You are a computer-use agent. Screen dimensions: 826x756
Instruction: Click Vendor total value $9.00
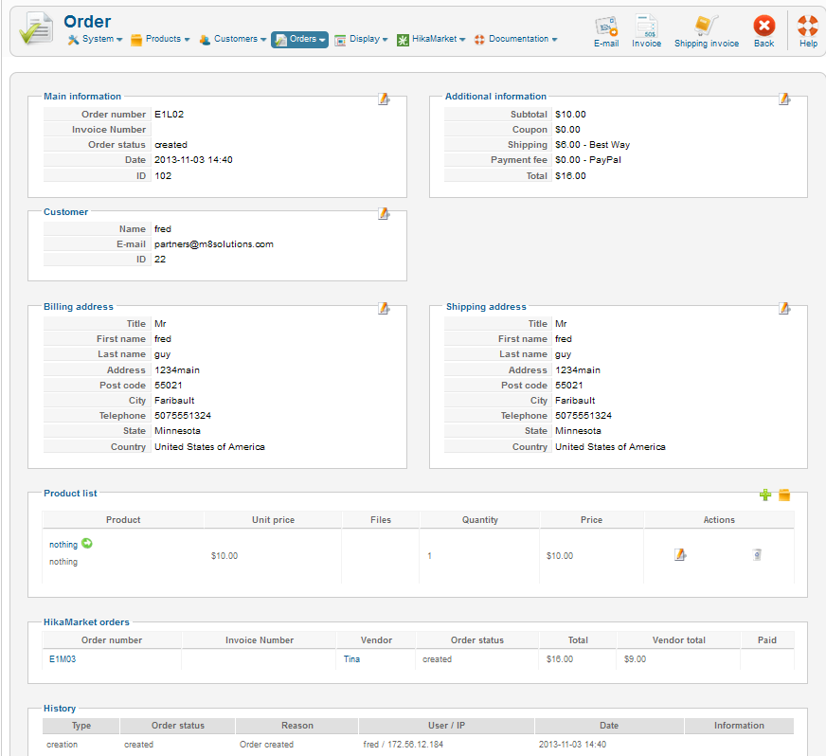635,659
